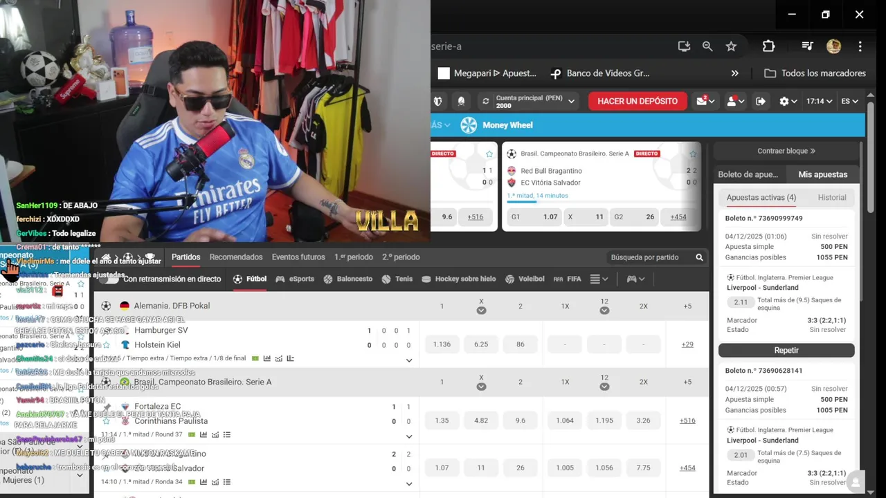Open the Chrome three-dot menu
This screenshot has height=498, width=886.
(860, 46)
